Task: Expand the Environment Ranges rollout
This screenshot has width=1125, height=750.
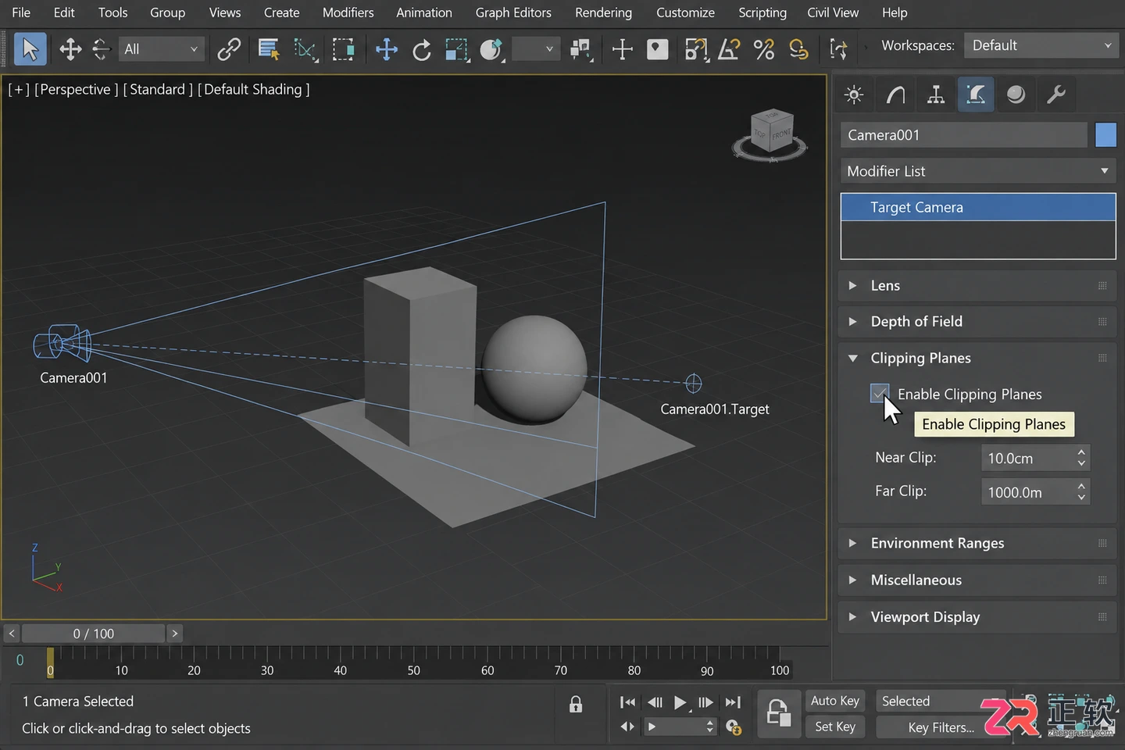Action: (x=977, y=543)
